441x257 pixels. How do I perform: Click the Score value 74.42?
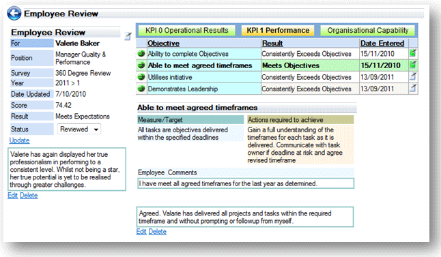click(63, 105)
